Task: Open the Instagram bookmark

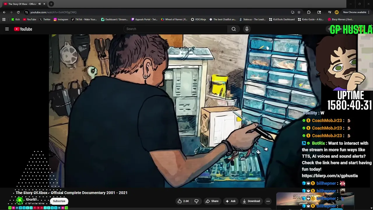Action: [61, 20]
